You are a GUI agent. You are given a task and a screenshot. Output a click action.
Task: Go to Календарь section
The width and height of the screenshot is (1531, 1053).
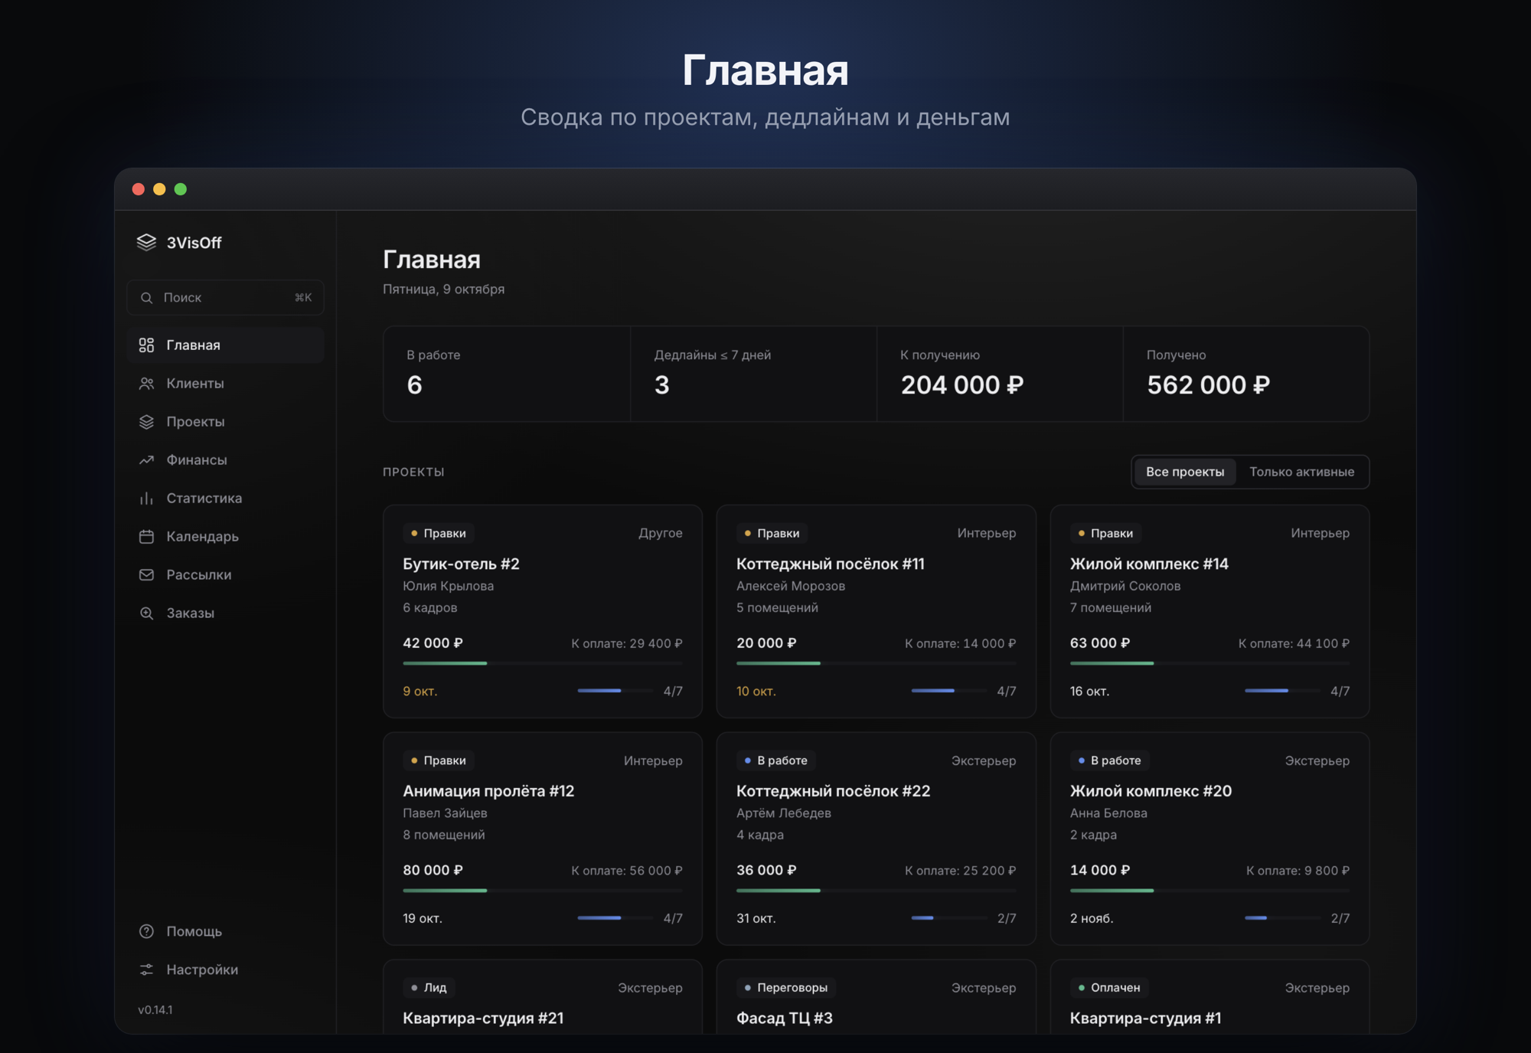tap(225, 536)
